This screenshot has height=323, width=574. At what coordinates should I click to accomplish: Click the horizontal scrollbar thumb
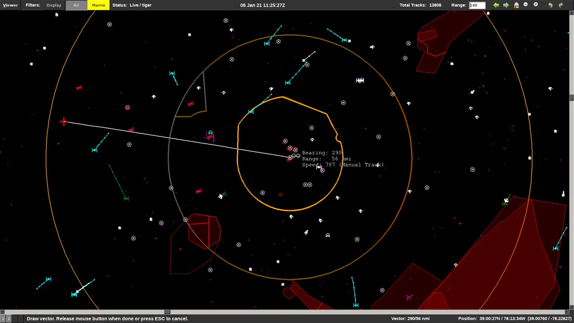tap(167, 312)
